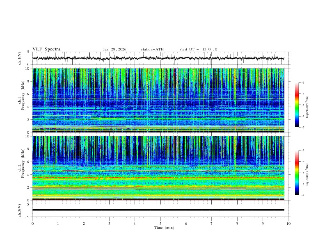Screen dimensions: 325x251
Task: Click the 10 minute tick label on time axis
Action: point(288,223)
